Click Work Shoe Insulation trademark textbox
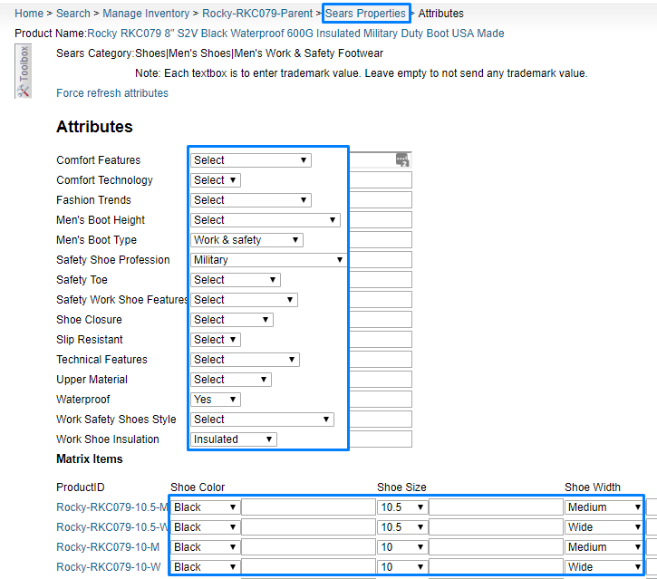The width and height of the screenshot is (657, 579). (x=381, y=439)
